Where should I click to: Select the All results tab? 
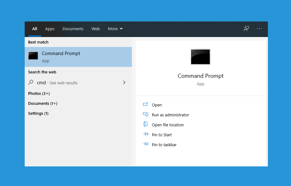point(34,29)
